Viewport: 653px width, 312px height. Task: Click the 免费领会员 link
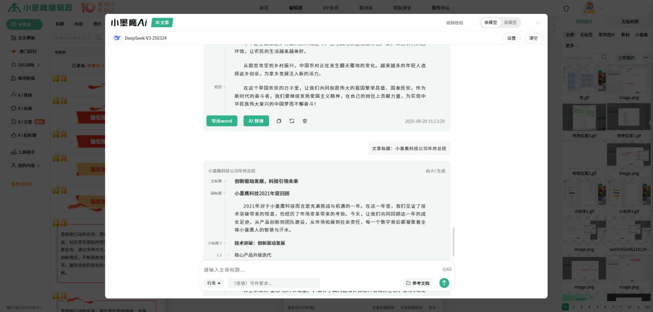coord(22,183)
